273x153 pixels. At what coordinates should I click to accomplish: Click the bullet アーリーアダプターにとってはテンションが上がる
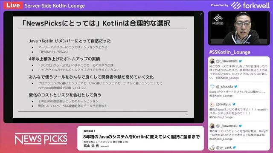73,47
